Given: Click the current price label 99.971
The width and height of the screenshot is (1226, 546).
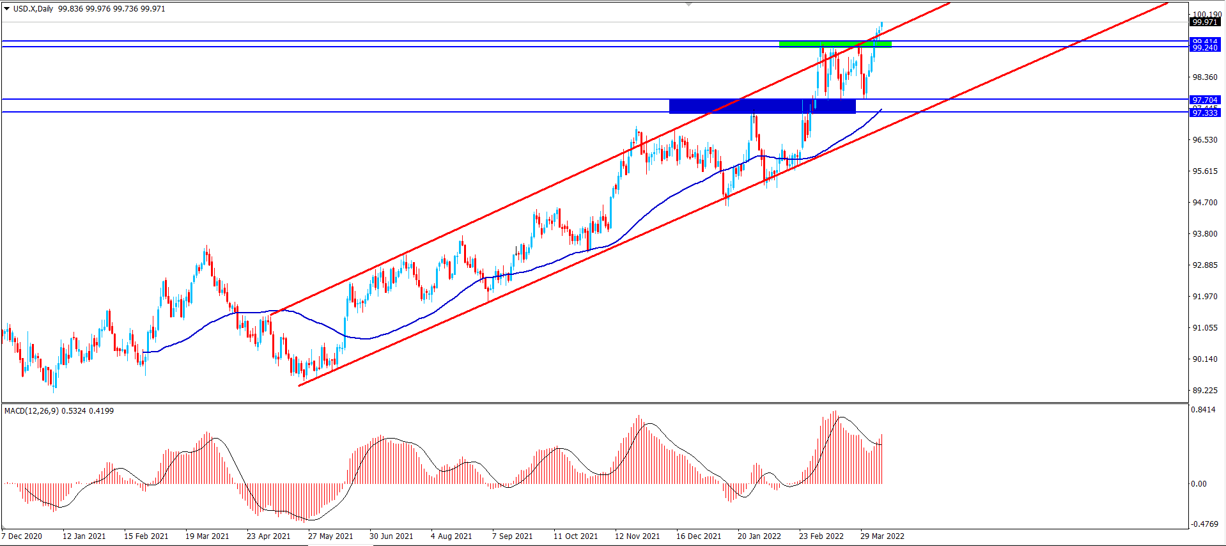Looking at the screenshot, I should pyautogui.click(x=1205, y=22).
